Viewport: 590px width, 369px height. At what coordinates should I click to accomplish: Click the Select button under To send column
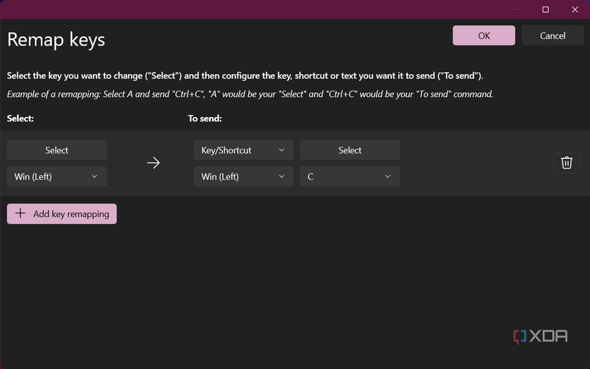350,150
